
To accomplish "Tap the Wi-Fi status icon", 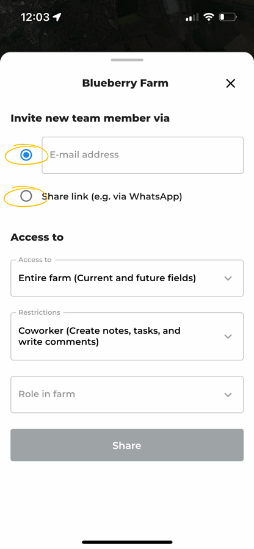I will (209, 17).
